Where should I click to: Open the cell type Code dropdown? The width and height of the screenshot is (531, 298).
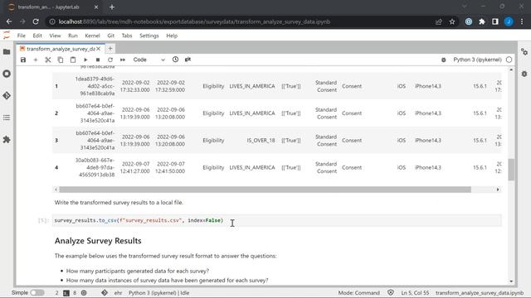149,60
